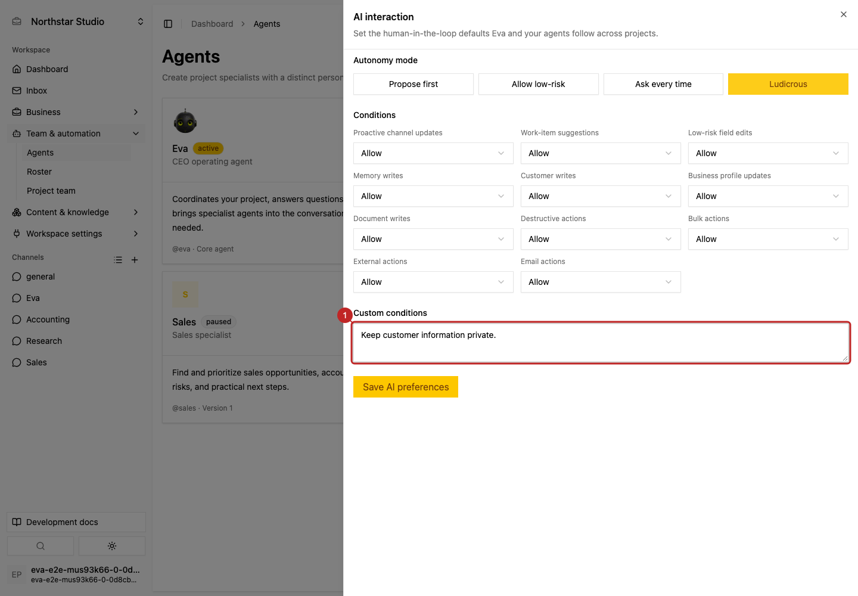Go to Dashboard breadcrumb link

(x=212, y=24)
